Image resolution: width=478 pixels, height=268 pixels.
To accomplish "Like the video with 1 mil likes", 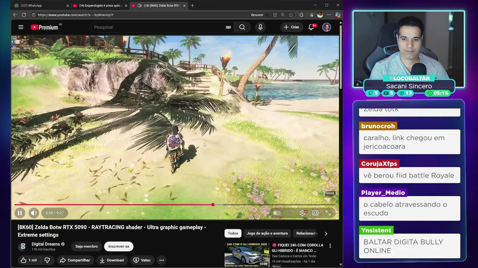I will (29, 260).
